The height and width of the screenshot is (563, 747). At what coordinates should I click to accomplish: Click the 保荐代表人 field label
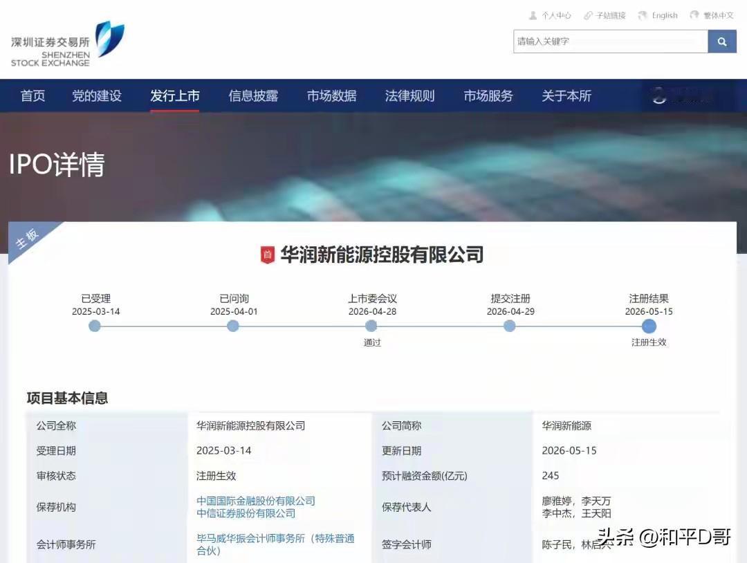coord(407,507)
